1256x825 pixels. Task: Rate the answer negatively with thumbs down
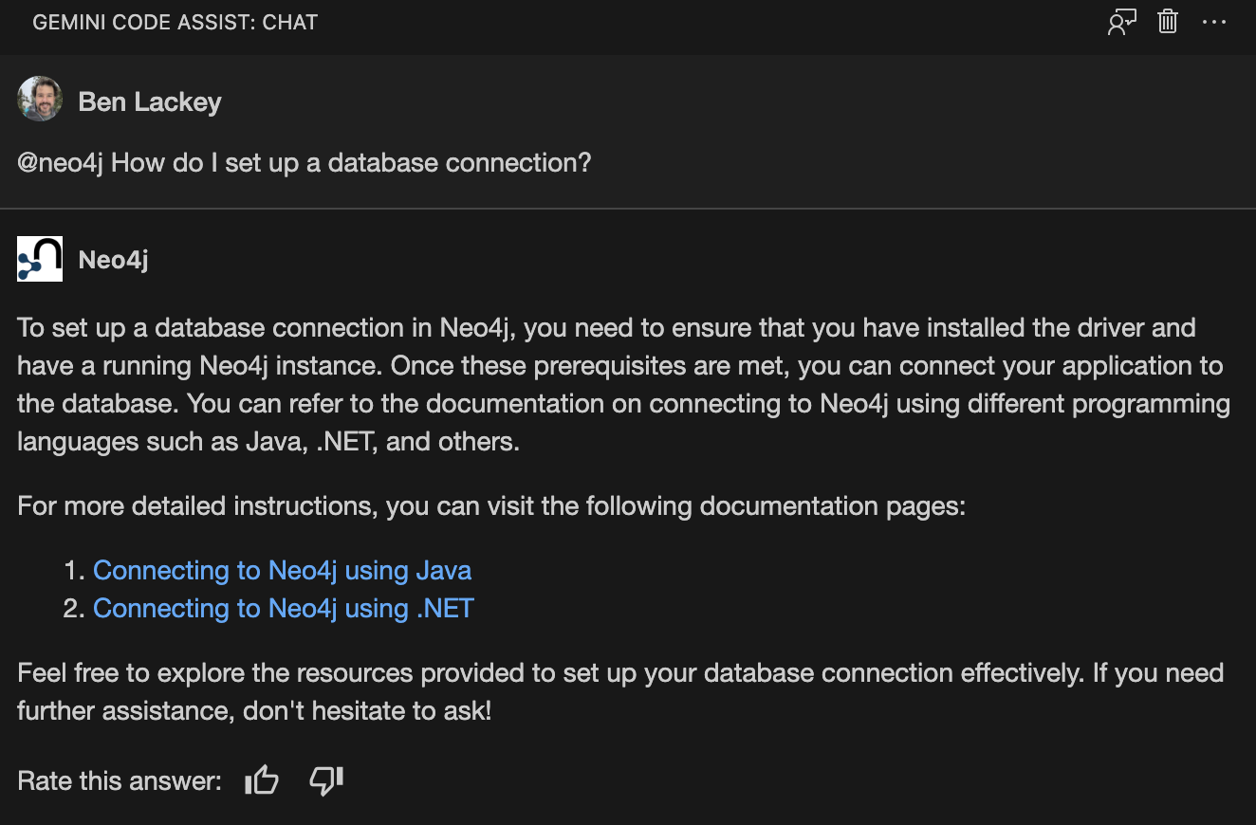(323, 780)
